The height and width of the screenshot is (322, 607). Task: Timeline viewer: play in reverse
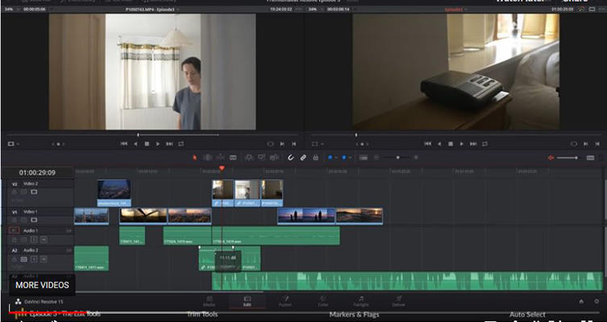pos(439,144)
